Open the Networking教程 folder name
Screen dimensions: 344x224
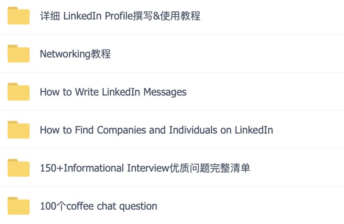tap(75, 54)
